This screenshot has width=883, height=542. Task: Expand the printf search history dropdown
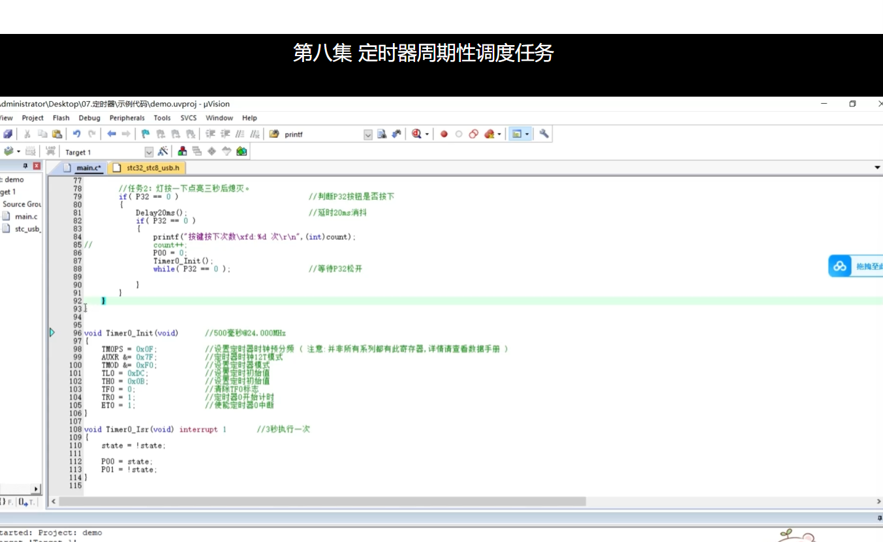(367, 134)
